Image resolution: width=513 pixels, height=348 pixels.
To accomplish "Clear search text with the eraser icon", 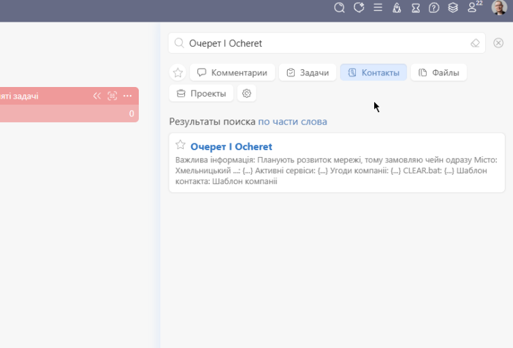I will (x=475, y=43).
